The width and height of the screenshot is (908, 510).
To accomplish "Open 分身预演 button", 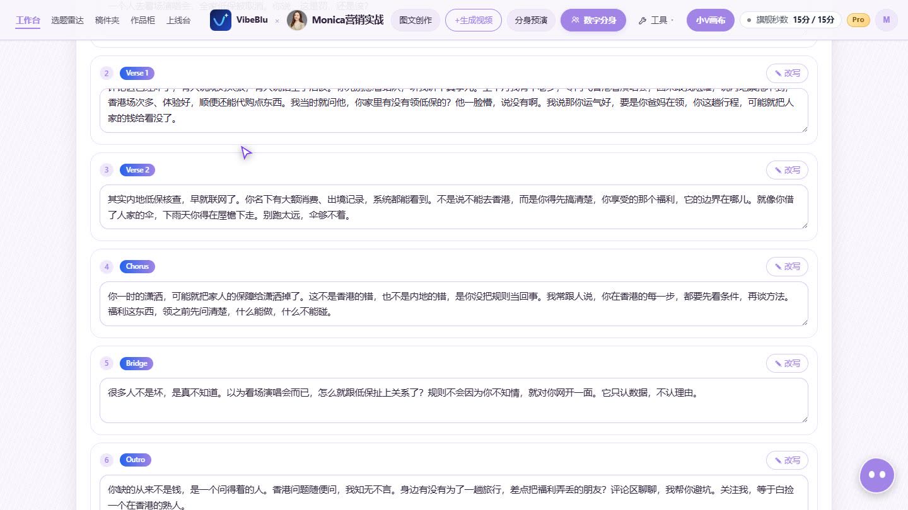I will tap(531, 20).
